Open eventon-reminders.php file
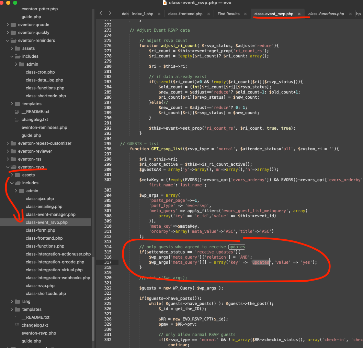Viewport: 363px width, 348px height. pos(44,128)
